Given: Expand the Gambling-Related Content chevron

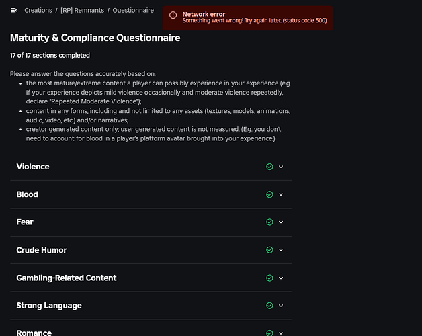Looking at the screenshot, I should coord(281,278).
